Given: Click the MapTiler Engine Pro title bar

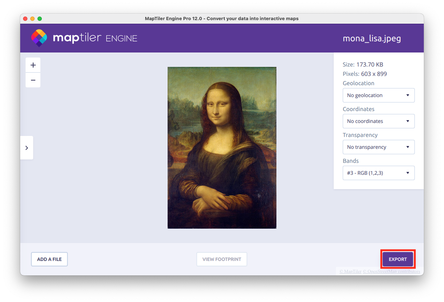Looking at the screenshot, I should 222,19.
